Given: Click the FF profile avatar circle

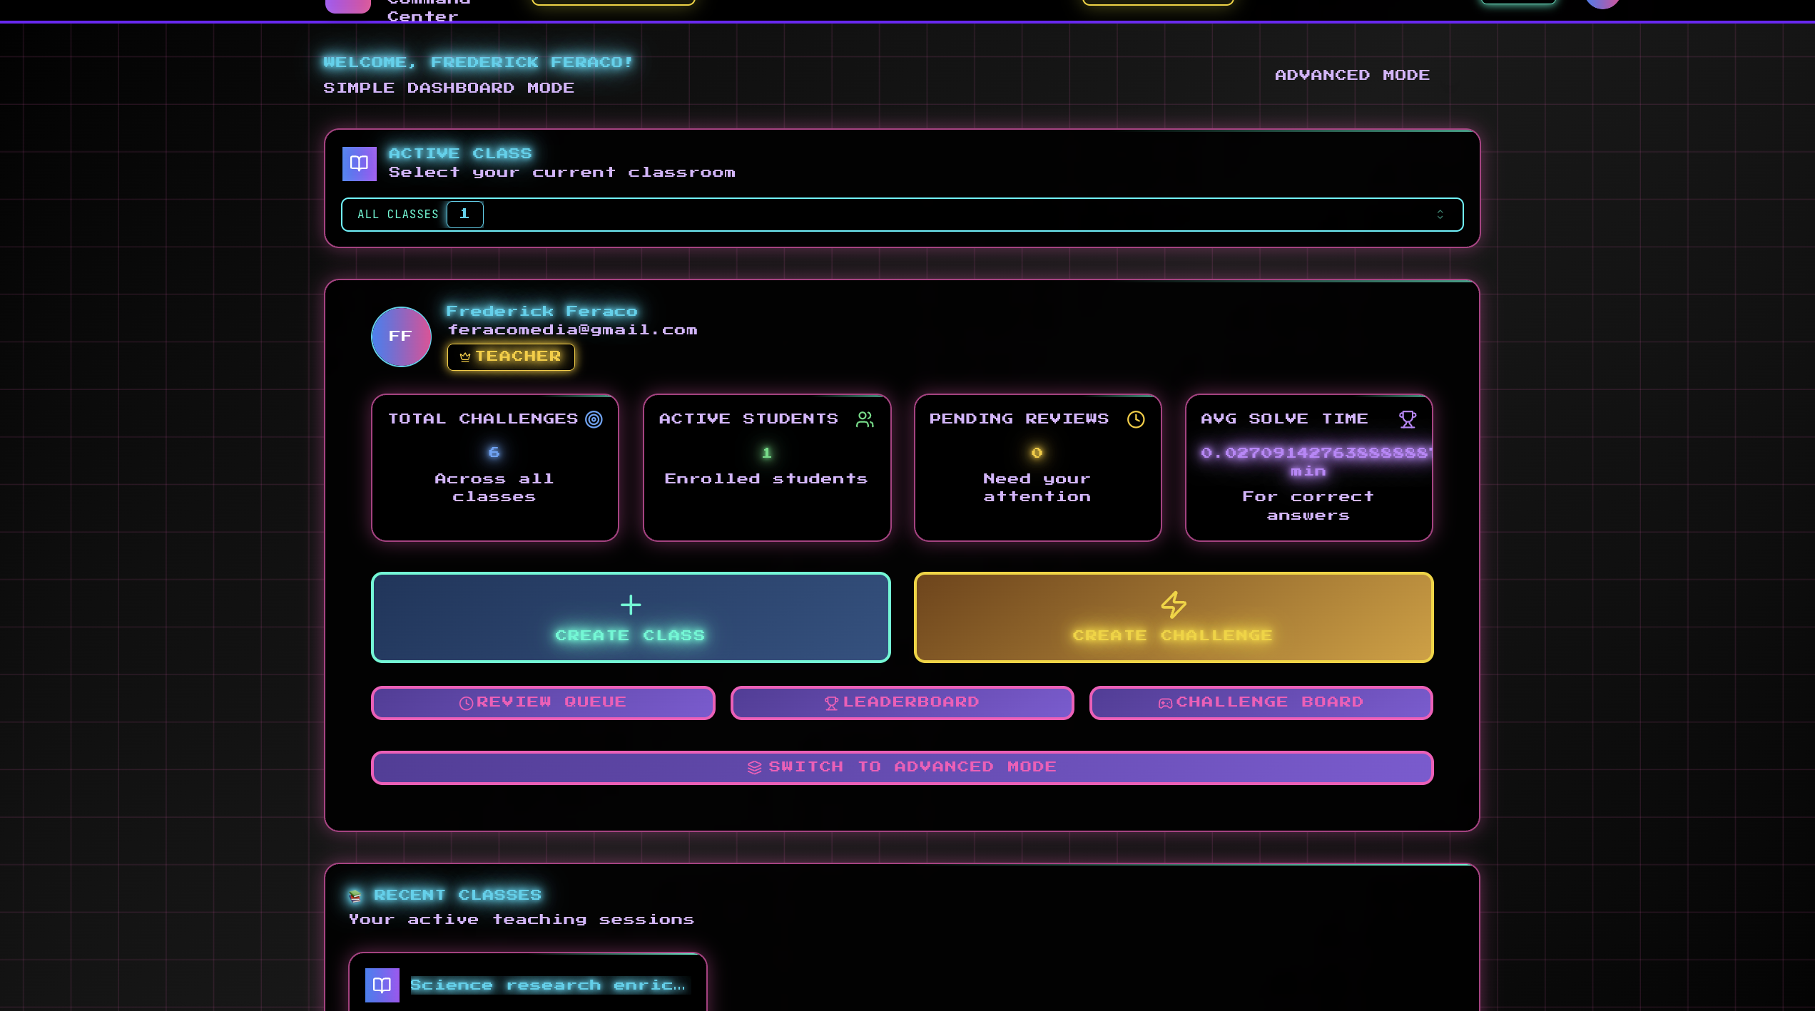Looking at the screenshot, I should click(401, 337).
